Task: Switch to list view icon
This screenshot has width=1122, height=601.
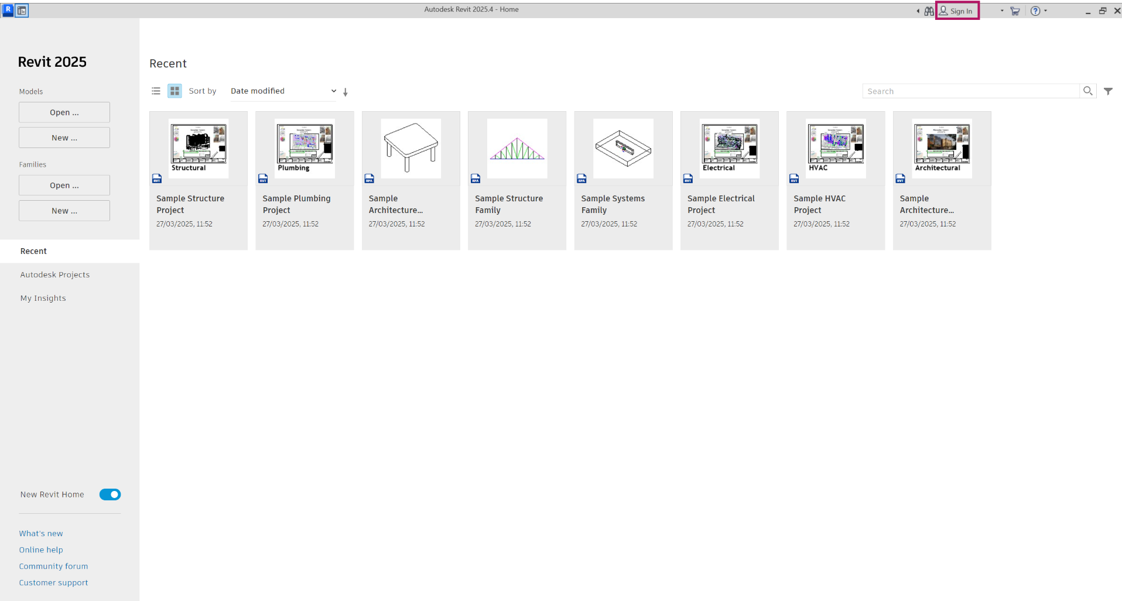Action: click(x=156, y=91)
